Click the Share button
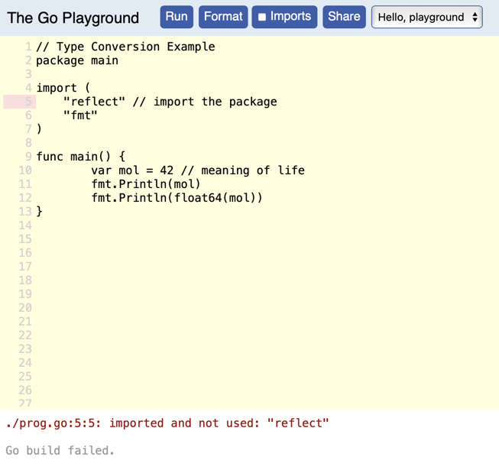499x470 pixels. pos(344,17)
